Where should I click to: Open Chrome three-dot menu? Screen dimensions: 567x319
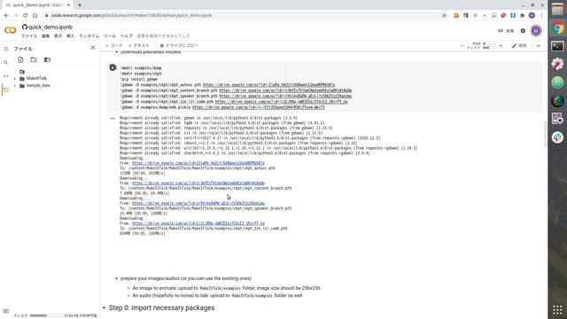click(541, 15)
